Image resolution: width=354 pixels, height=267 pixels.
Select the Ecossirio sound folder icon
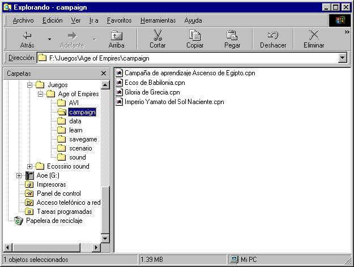point(40,166)
